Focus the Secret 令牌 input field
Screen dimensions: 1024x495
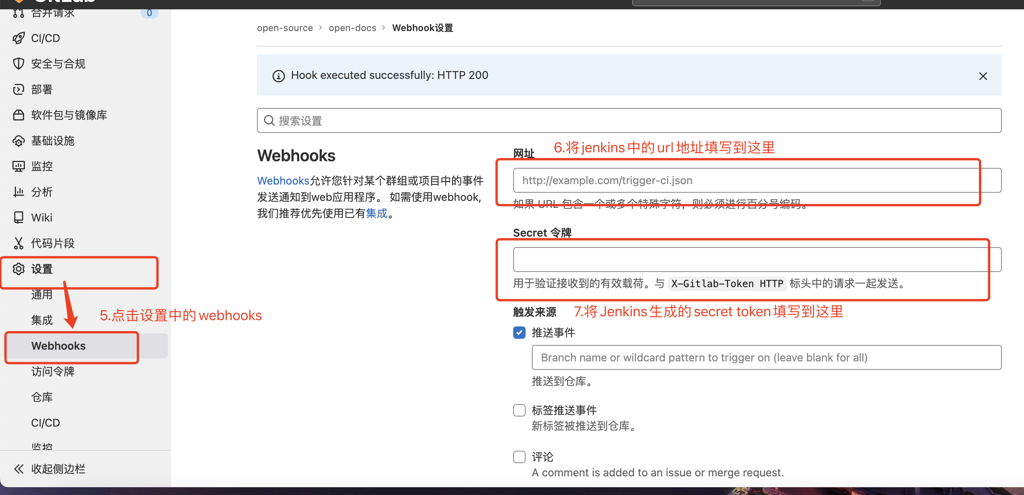(757, 260)
